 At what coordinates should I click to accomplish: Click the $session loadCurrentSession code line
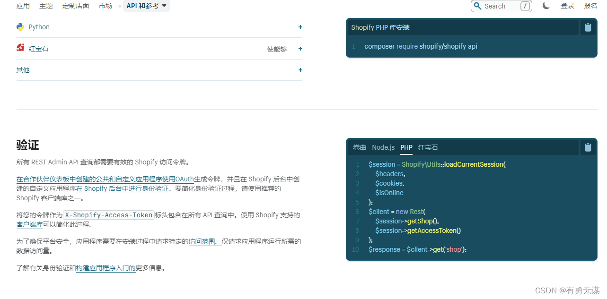coord(437,164)
